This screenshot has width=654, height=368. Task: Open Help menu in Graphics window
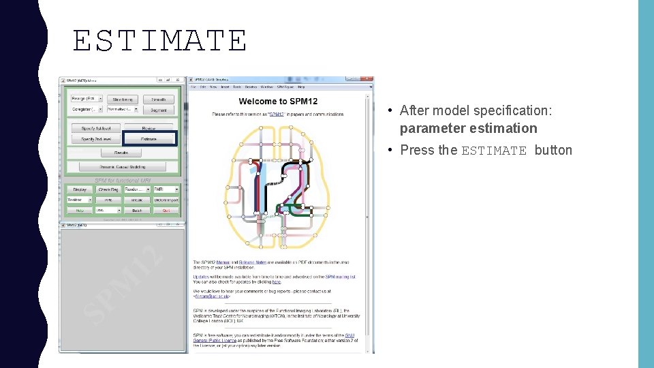click(301, 87)
